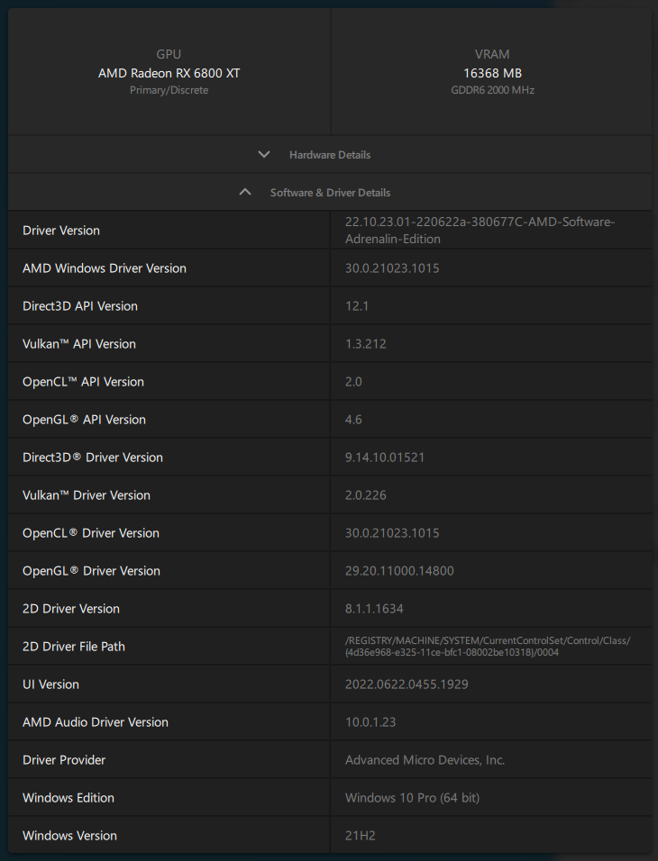The height and width of the screenshot is (861, 658).
Task: Click Windows Version label
Action: 69,837
